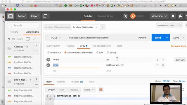
Task: Click the reorder handle on email row
Action: (158, 65)
